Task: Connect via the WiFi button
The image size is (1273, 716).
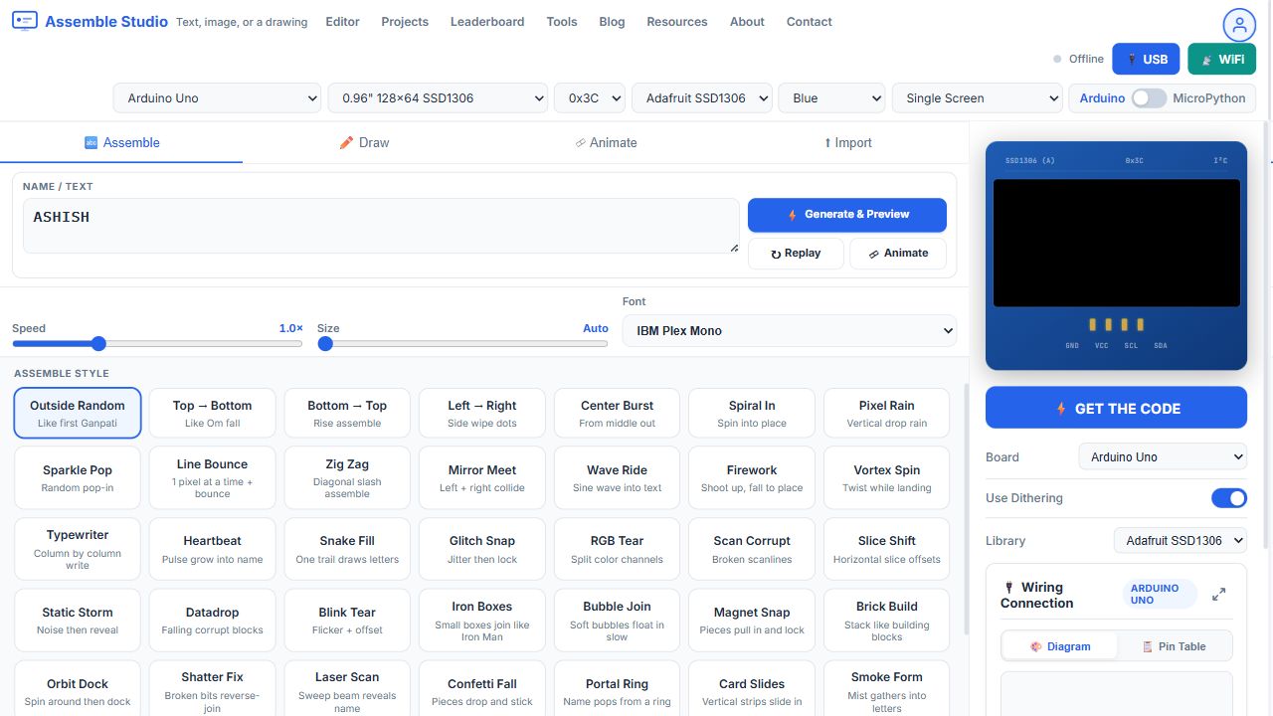Action: point(1221,59)
